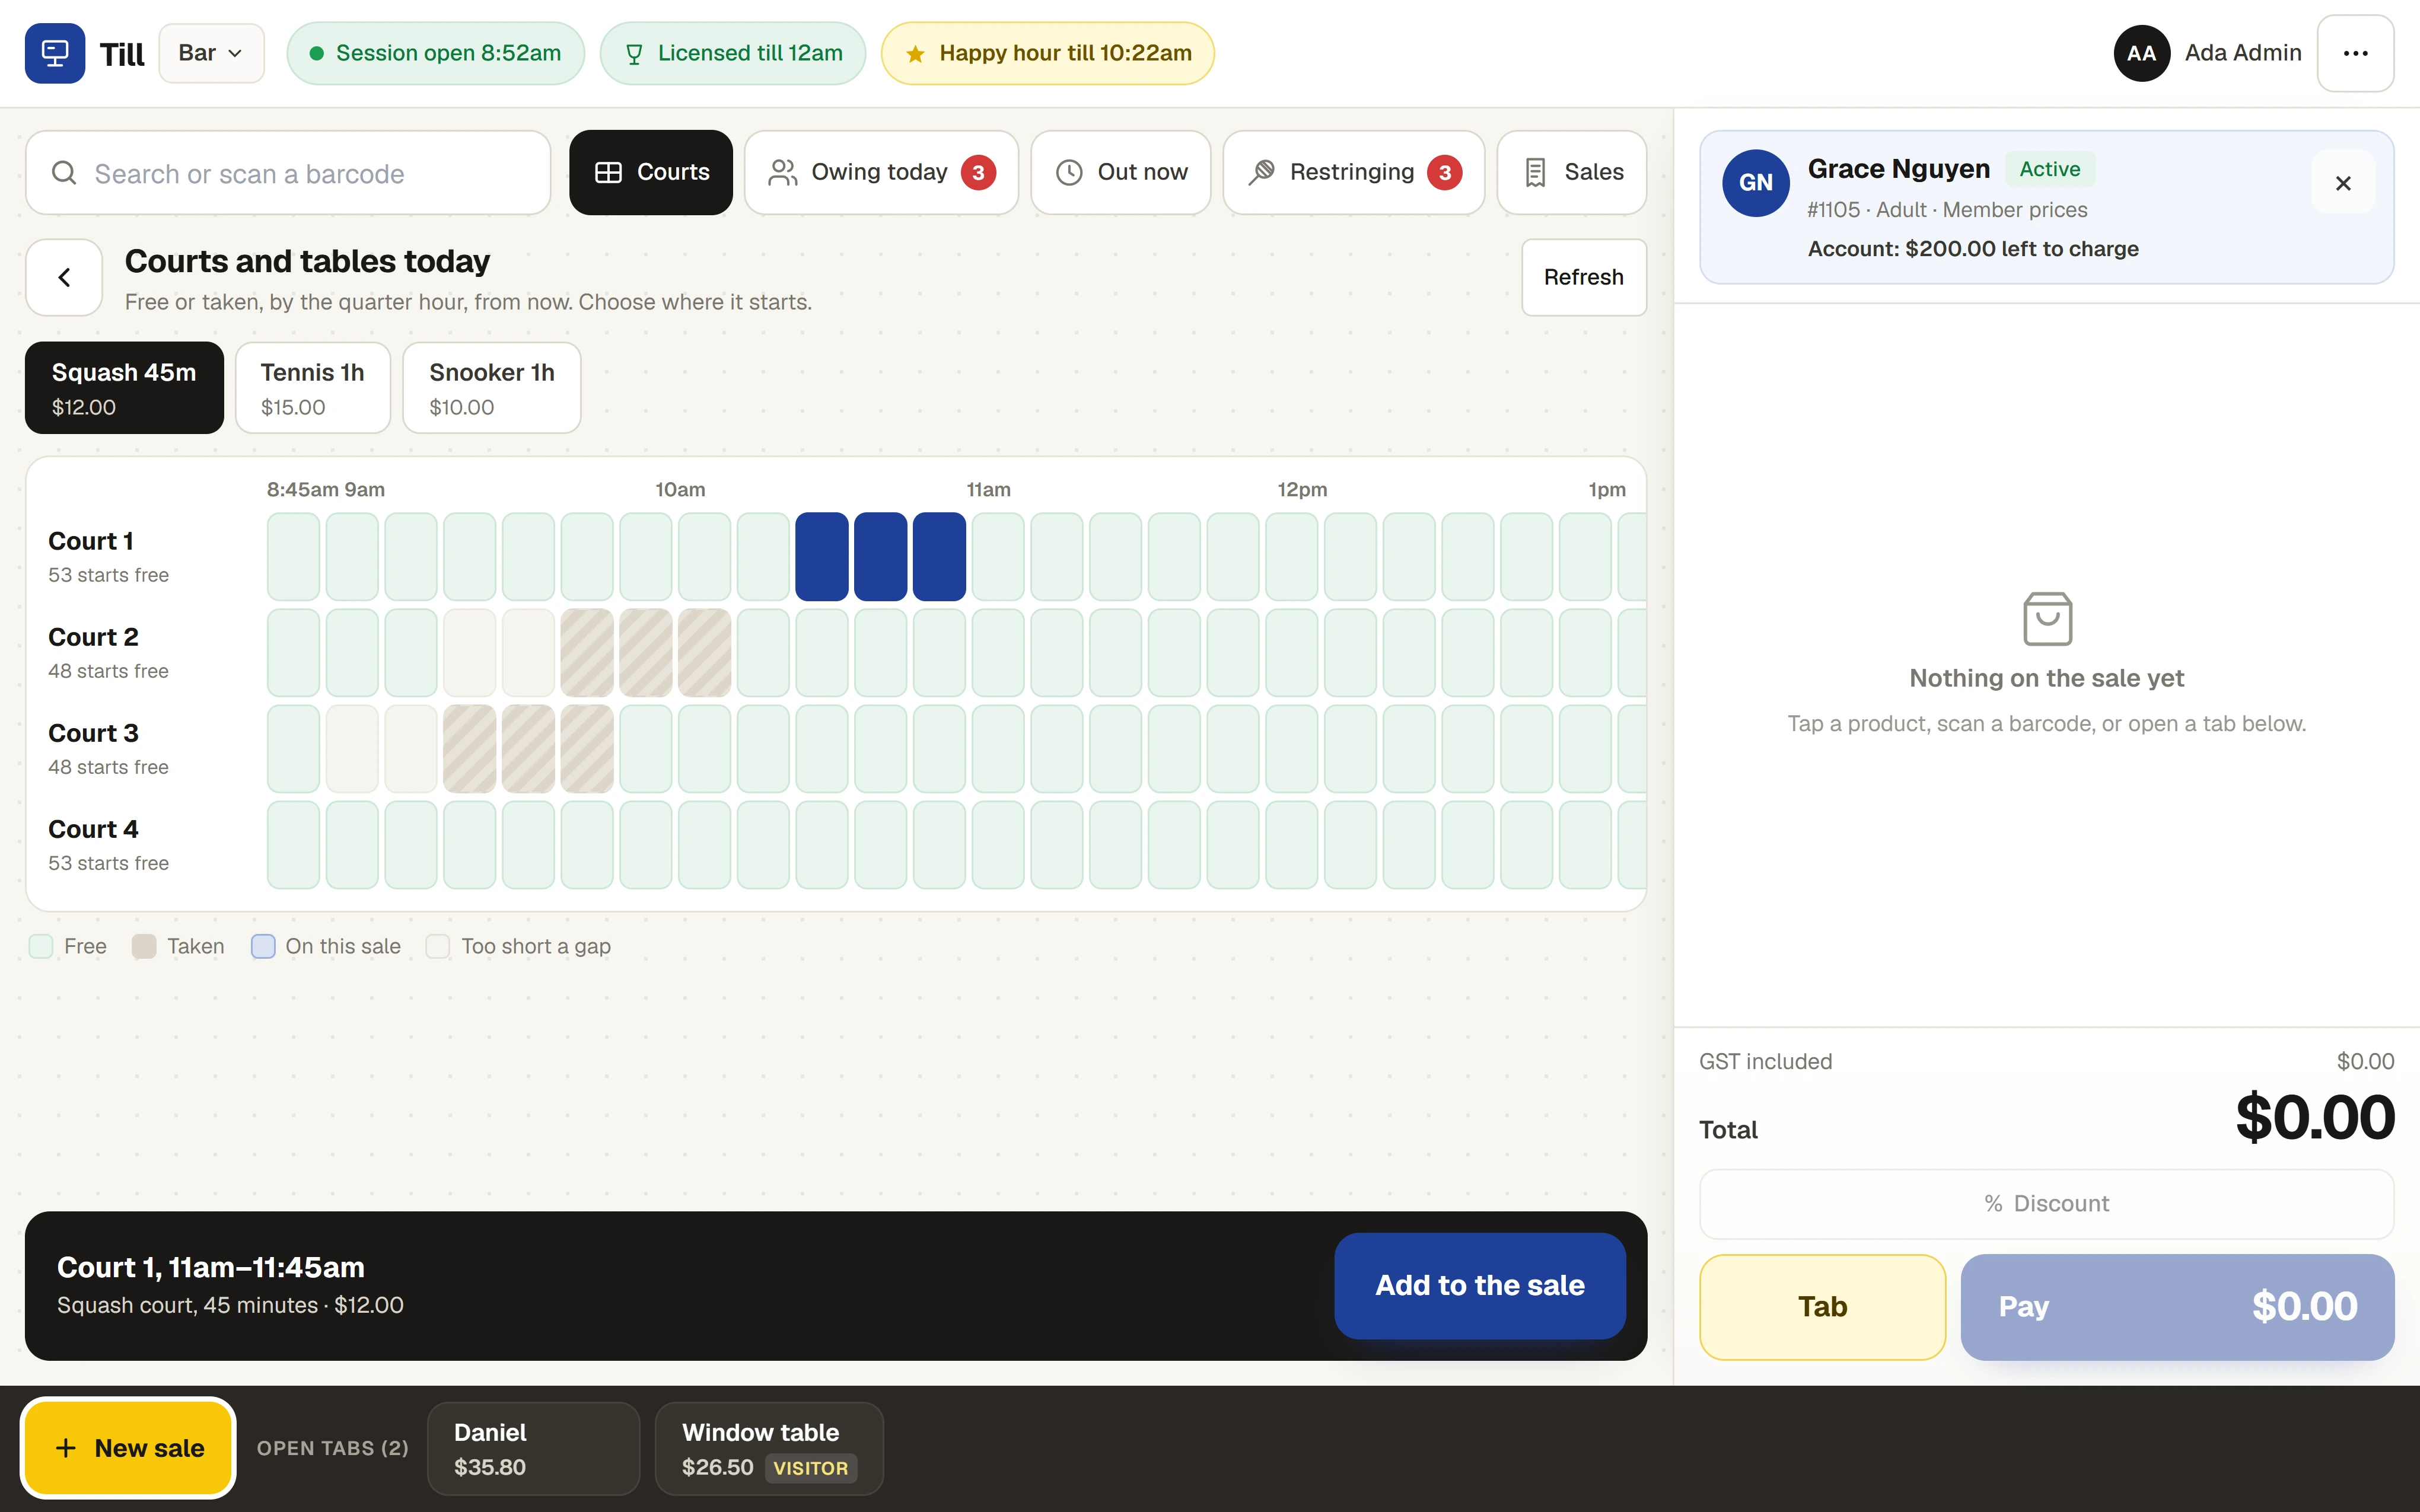Click the Happy hour till 10:22am pill
The image size is (2420, 1512).
tap(1048, 53)
